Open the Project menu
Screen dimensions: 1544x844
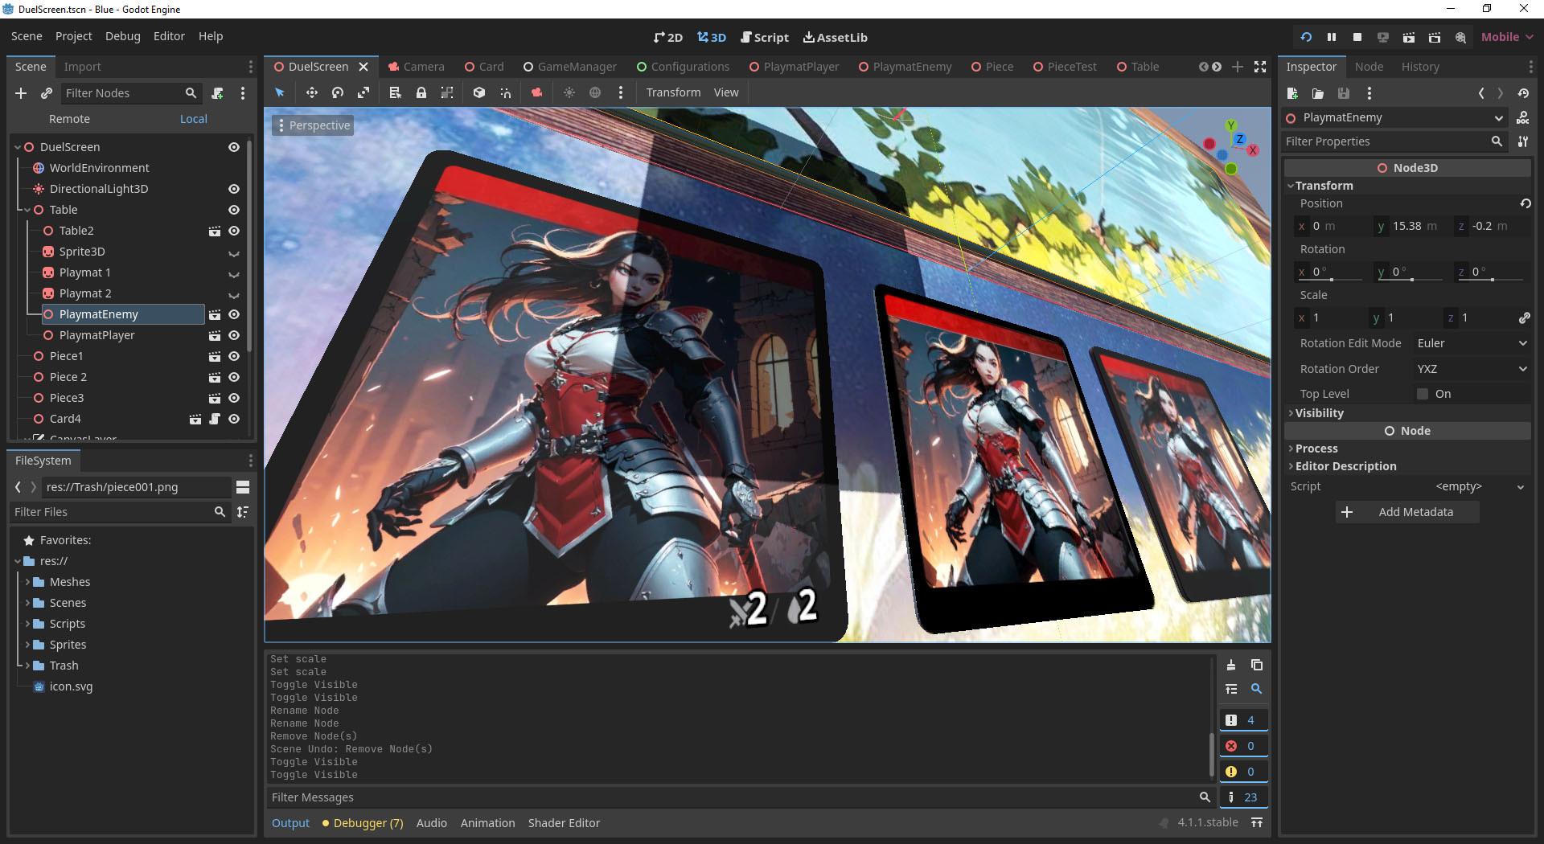73,36
